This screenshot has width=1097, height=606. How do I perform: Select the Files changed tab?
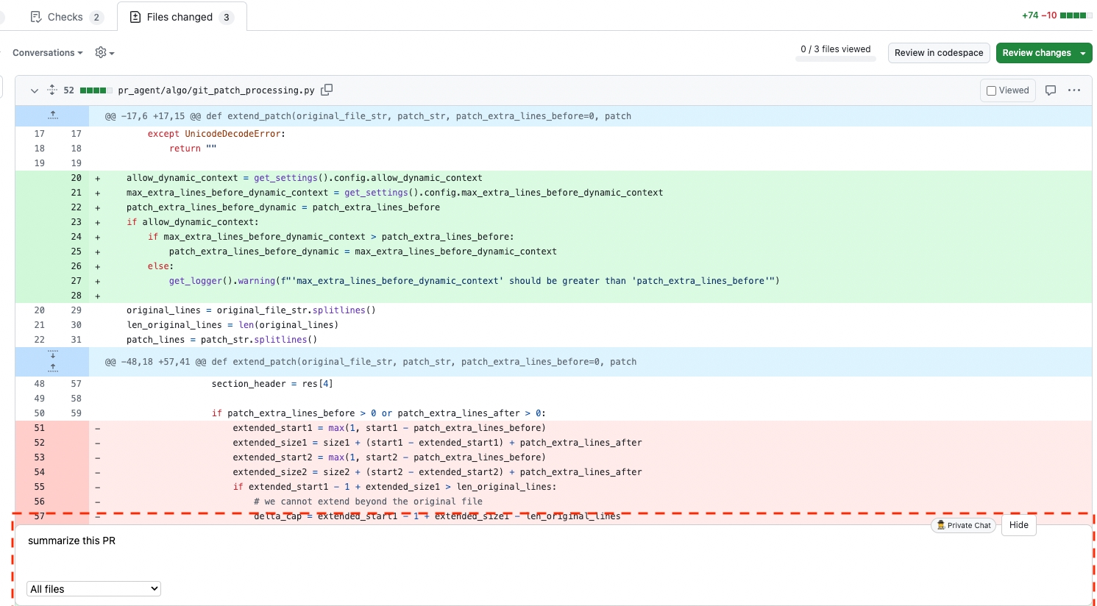[181, 17]
